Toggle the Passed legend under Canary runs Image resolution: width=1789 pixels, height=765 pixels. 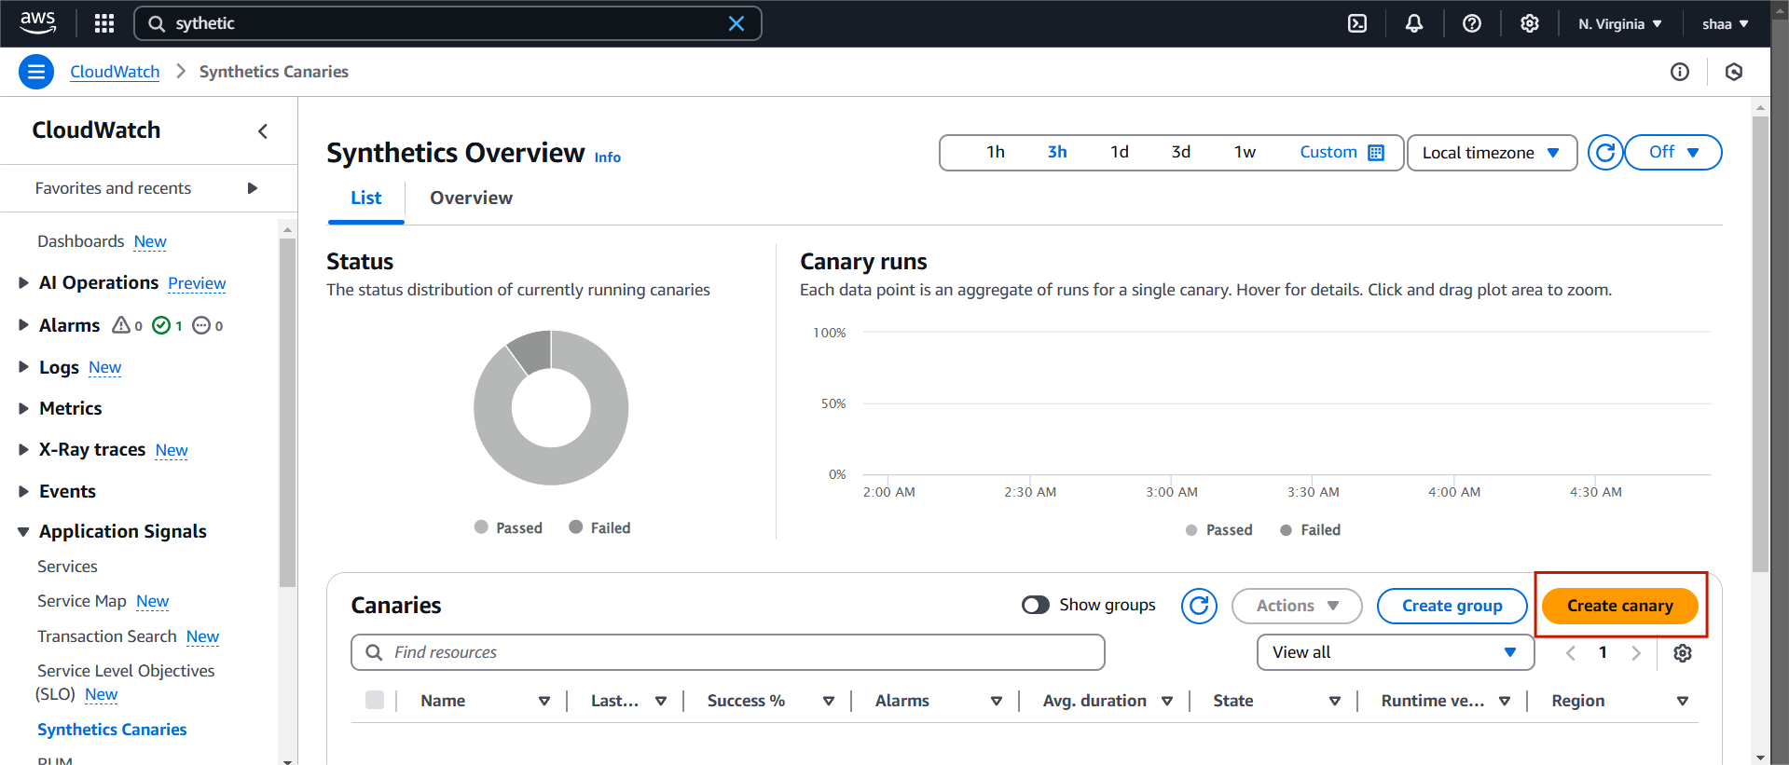click(x=1218, y=529)
